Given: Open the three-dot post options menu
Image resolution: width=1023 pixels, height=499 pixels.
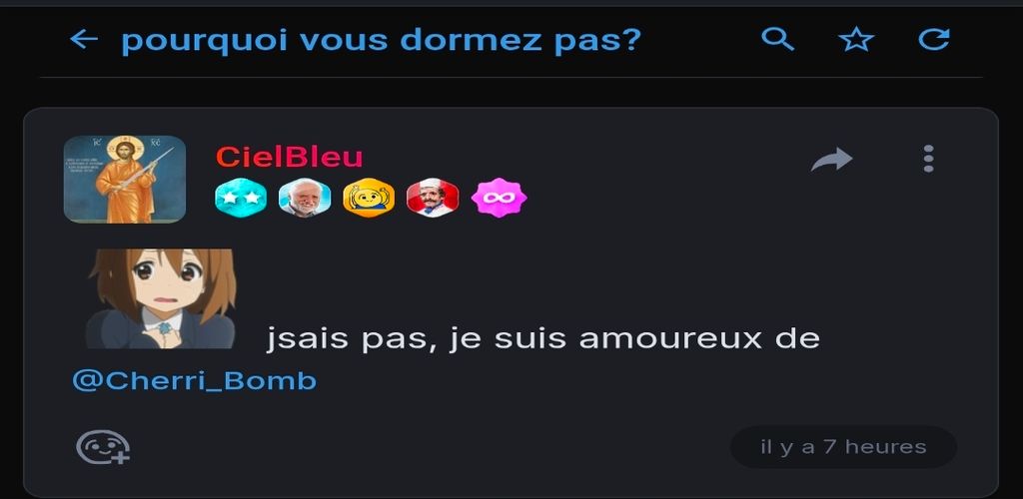Looking at the screenshot, I should click(928, 159).
